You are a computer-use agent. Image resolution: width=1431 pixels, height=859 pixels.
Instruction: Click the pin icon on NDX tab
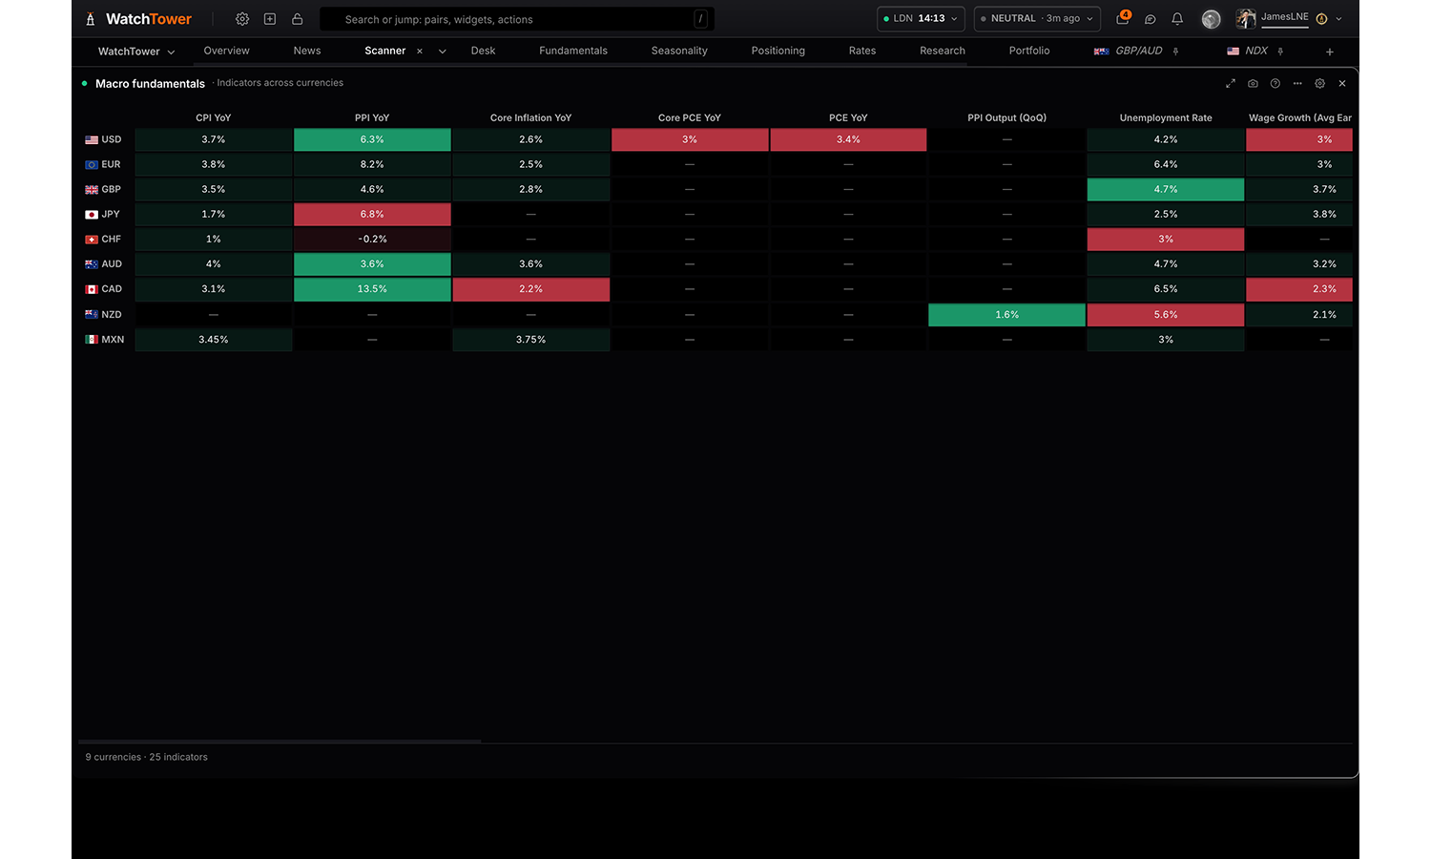1280,52
